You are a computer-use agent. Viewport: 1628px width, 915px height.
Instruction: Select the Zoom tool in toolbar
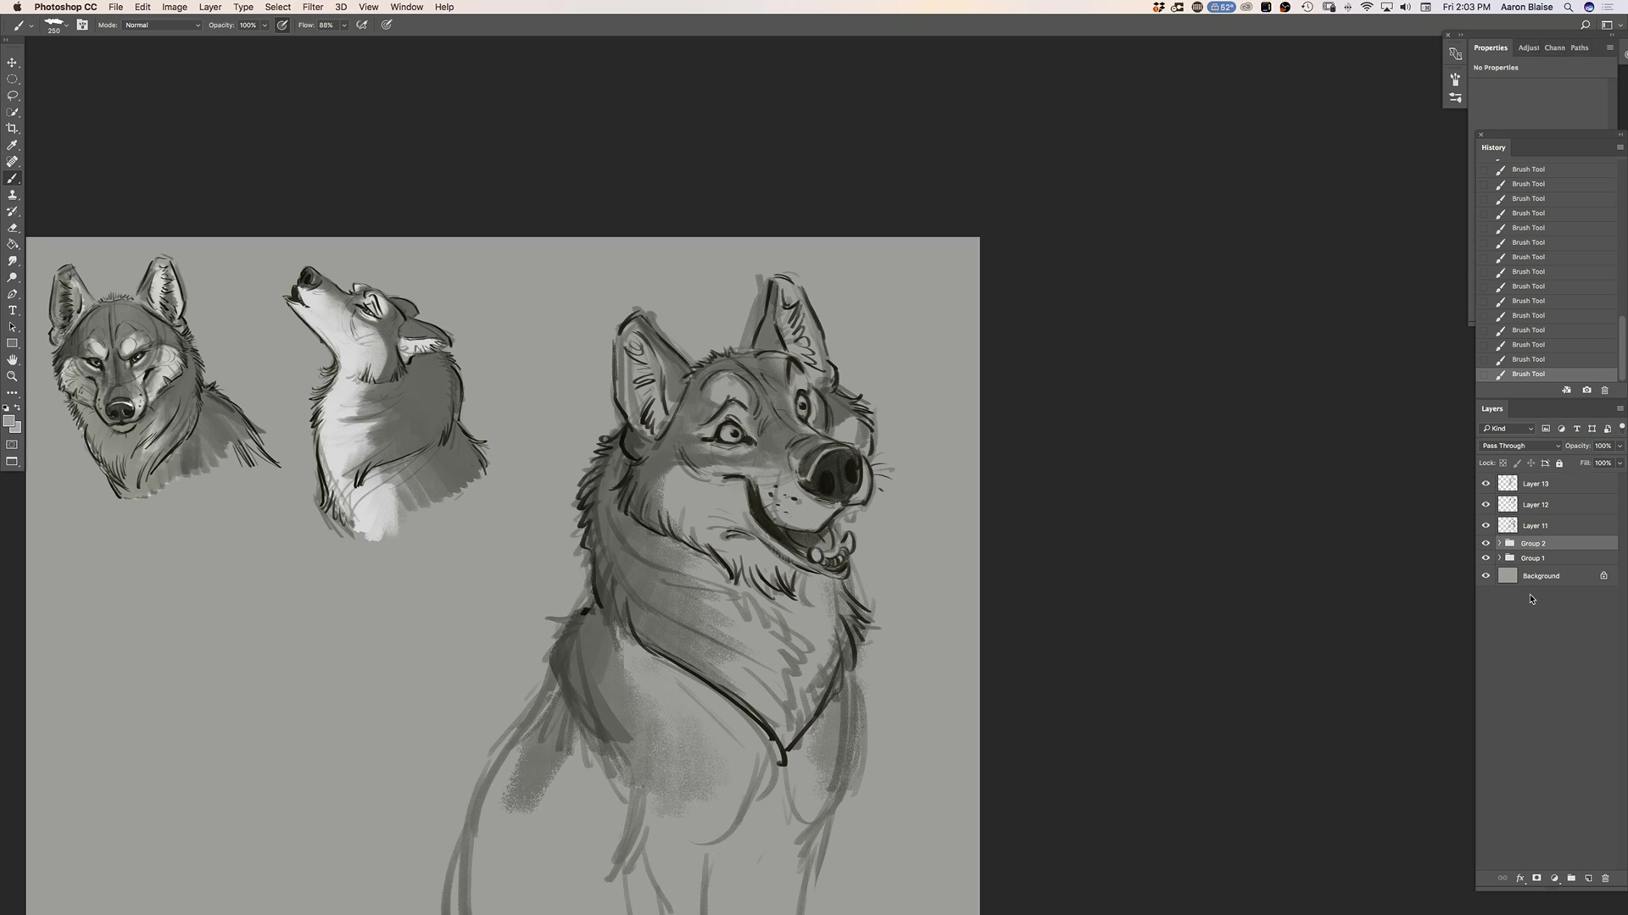(12, 376)
